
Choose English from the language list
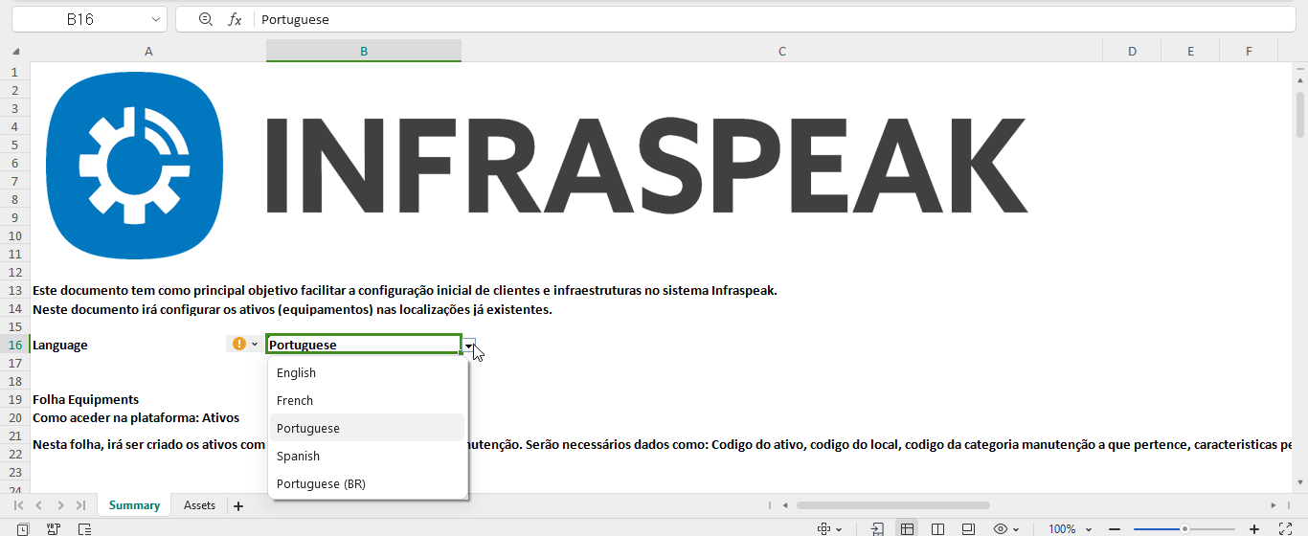click(368, 372)
